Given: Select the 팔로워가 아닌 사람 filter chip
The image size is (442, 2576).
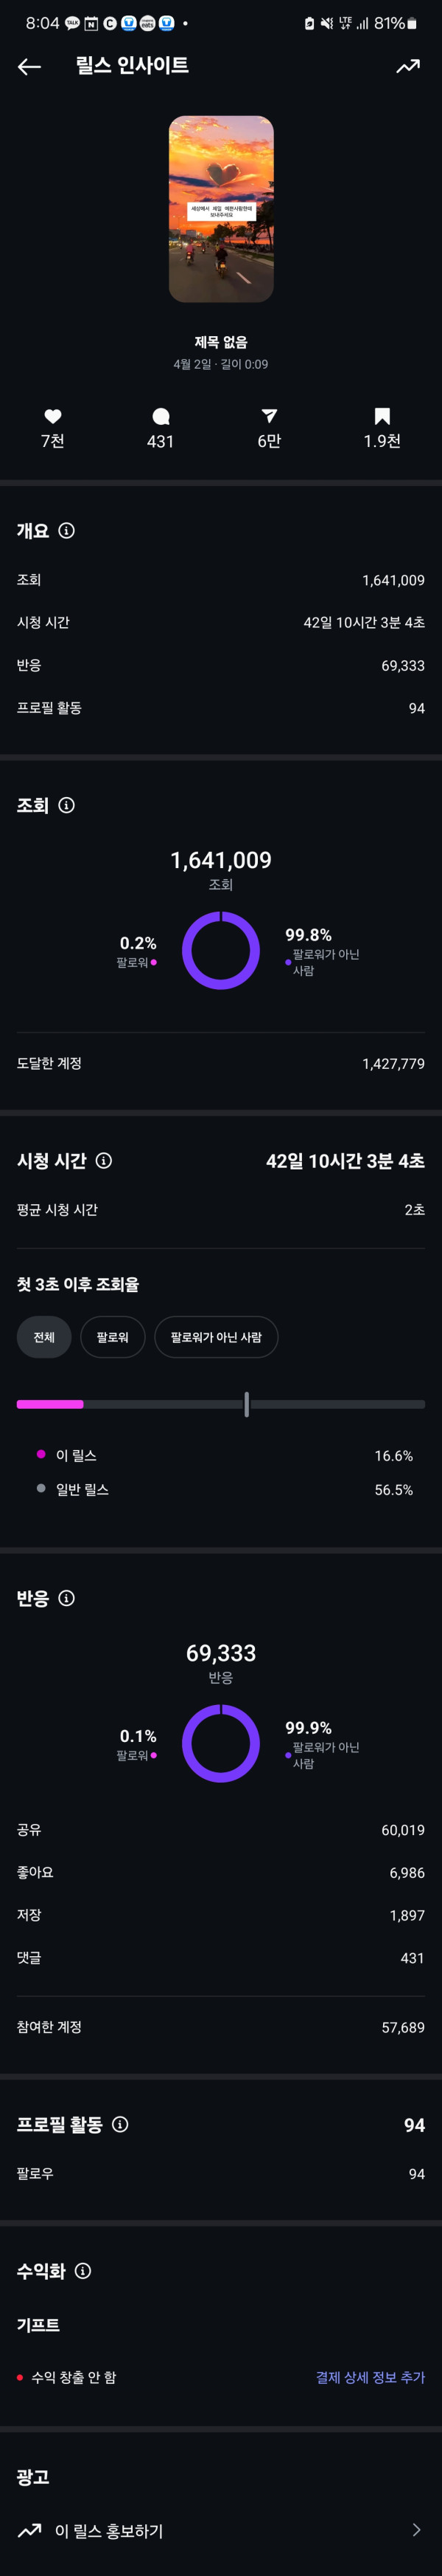Looking at the screenshot, I should coord(217,1337).
